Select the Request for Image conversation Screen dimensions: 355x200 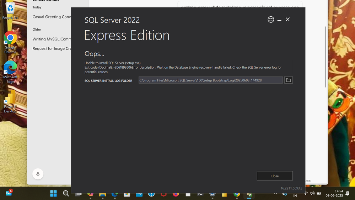point(52,48)
